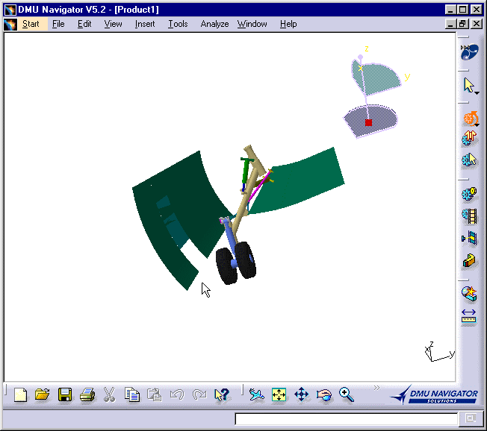The height and width of the screenshot is (431, 487).
Task: Click the document icon beside Start menu
Action: point(10,24)
